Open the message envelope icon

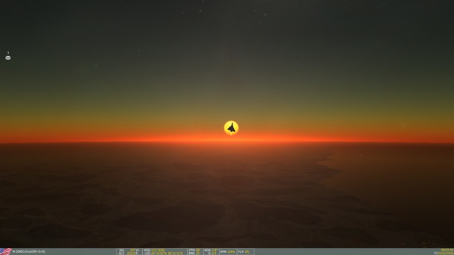8,58
